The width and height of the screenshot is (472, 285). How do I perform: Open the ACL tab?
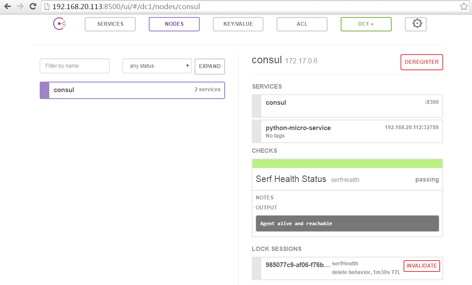coord(302,24)
